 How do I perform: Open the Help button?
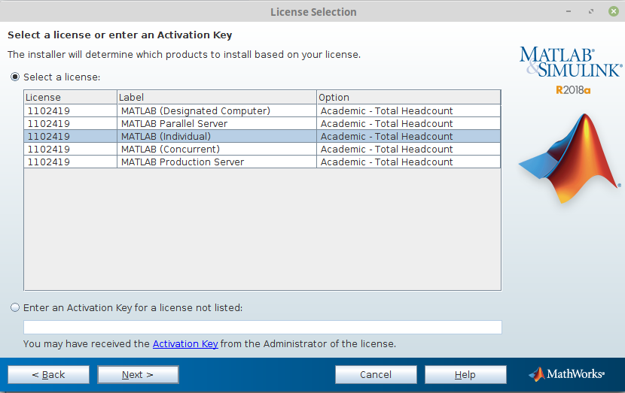click(x=465, y=375)
